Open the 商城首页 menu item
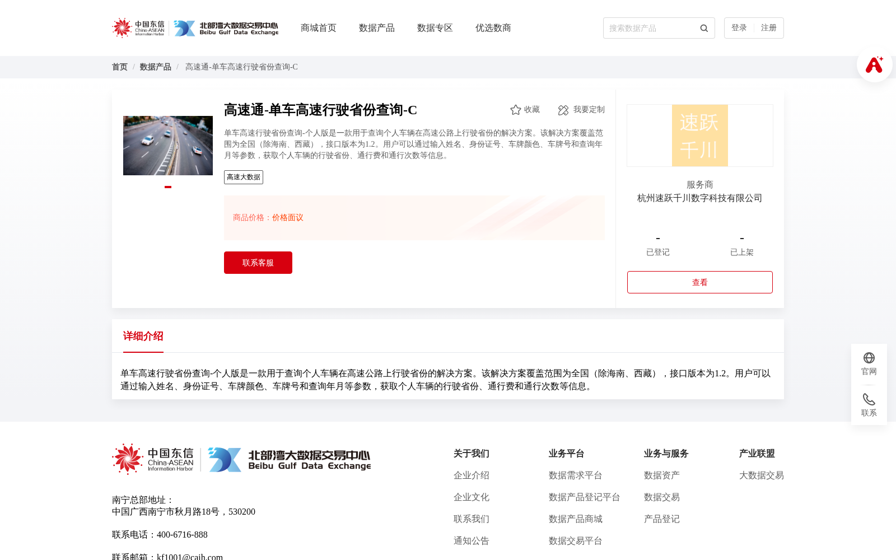Screen dimensions: 896x560 (x=319, y=28)
